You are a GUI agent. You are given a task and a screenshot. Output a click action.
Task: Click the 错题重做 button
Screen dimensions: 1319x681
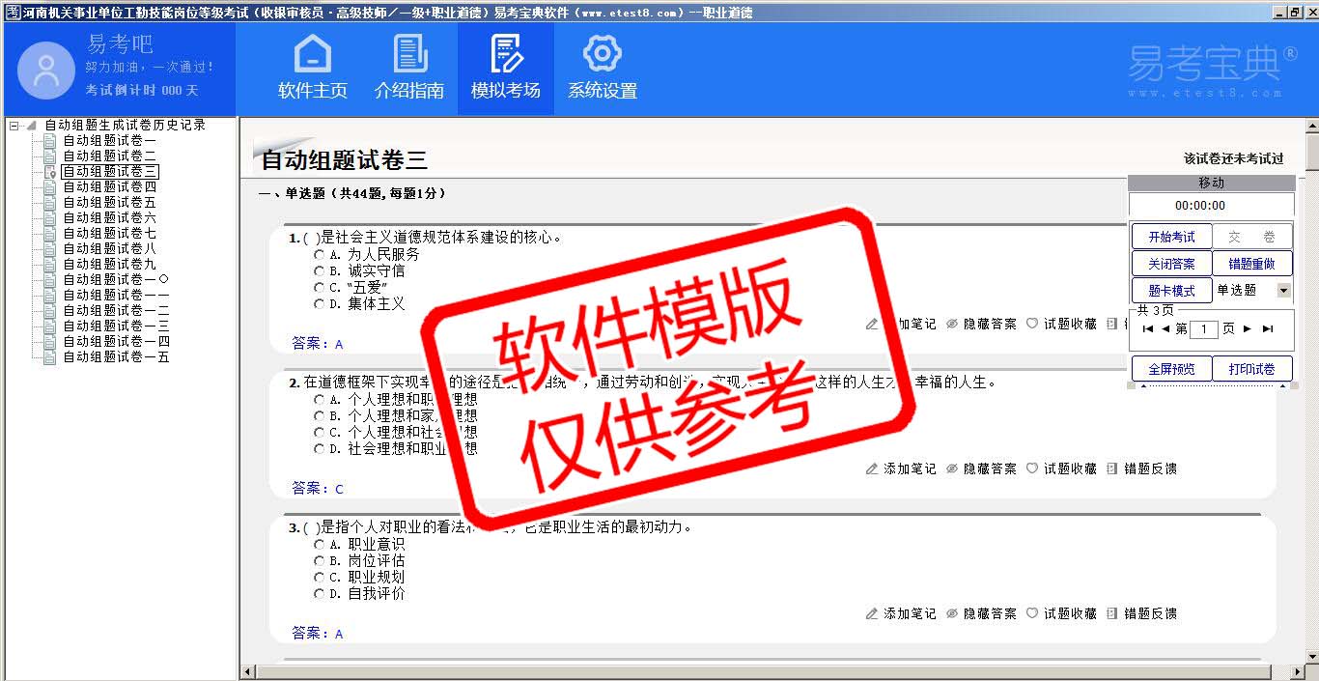[1252, 264]
